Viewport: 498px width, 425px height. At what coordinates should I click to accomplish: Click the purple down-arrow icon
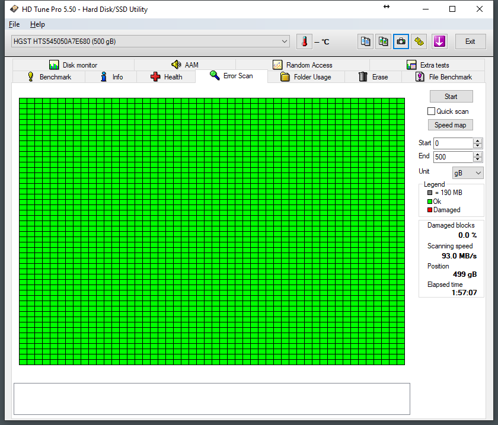click(439, 41)
